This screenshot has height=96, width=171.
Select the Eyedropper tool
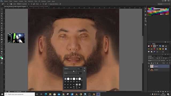(2, 21)
